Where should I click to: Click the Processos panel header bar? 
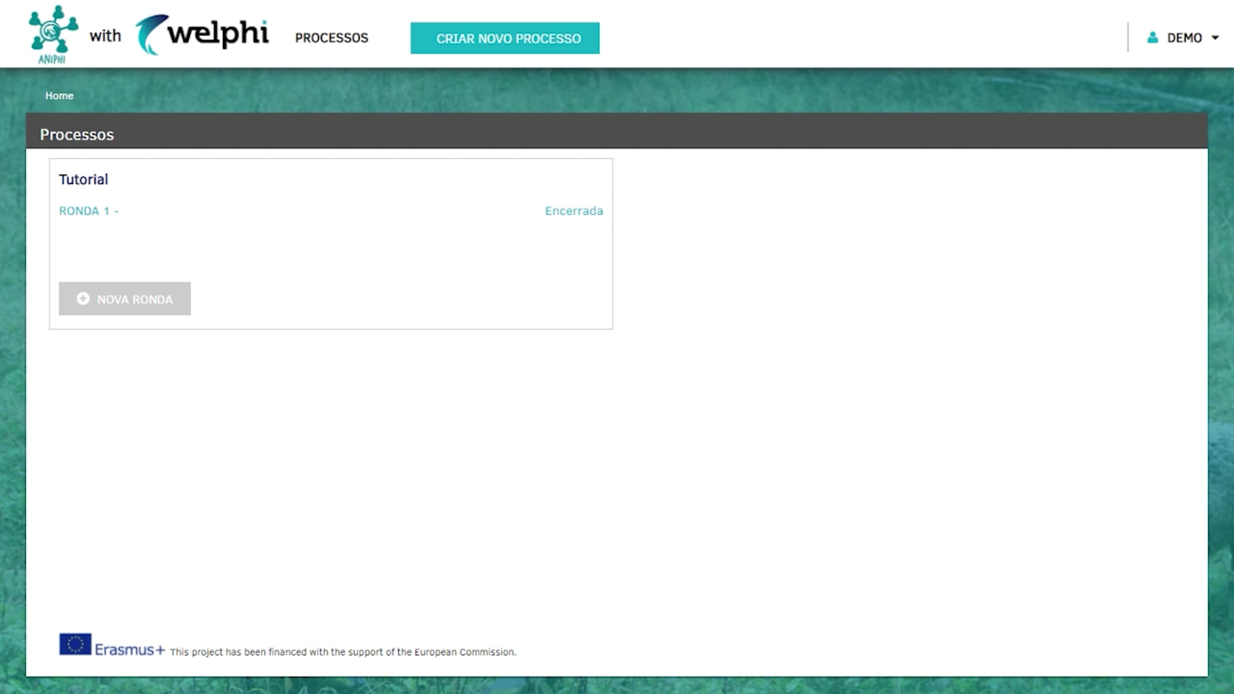pos(617,132)
